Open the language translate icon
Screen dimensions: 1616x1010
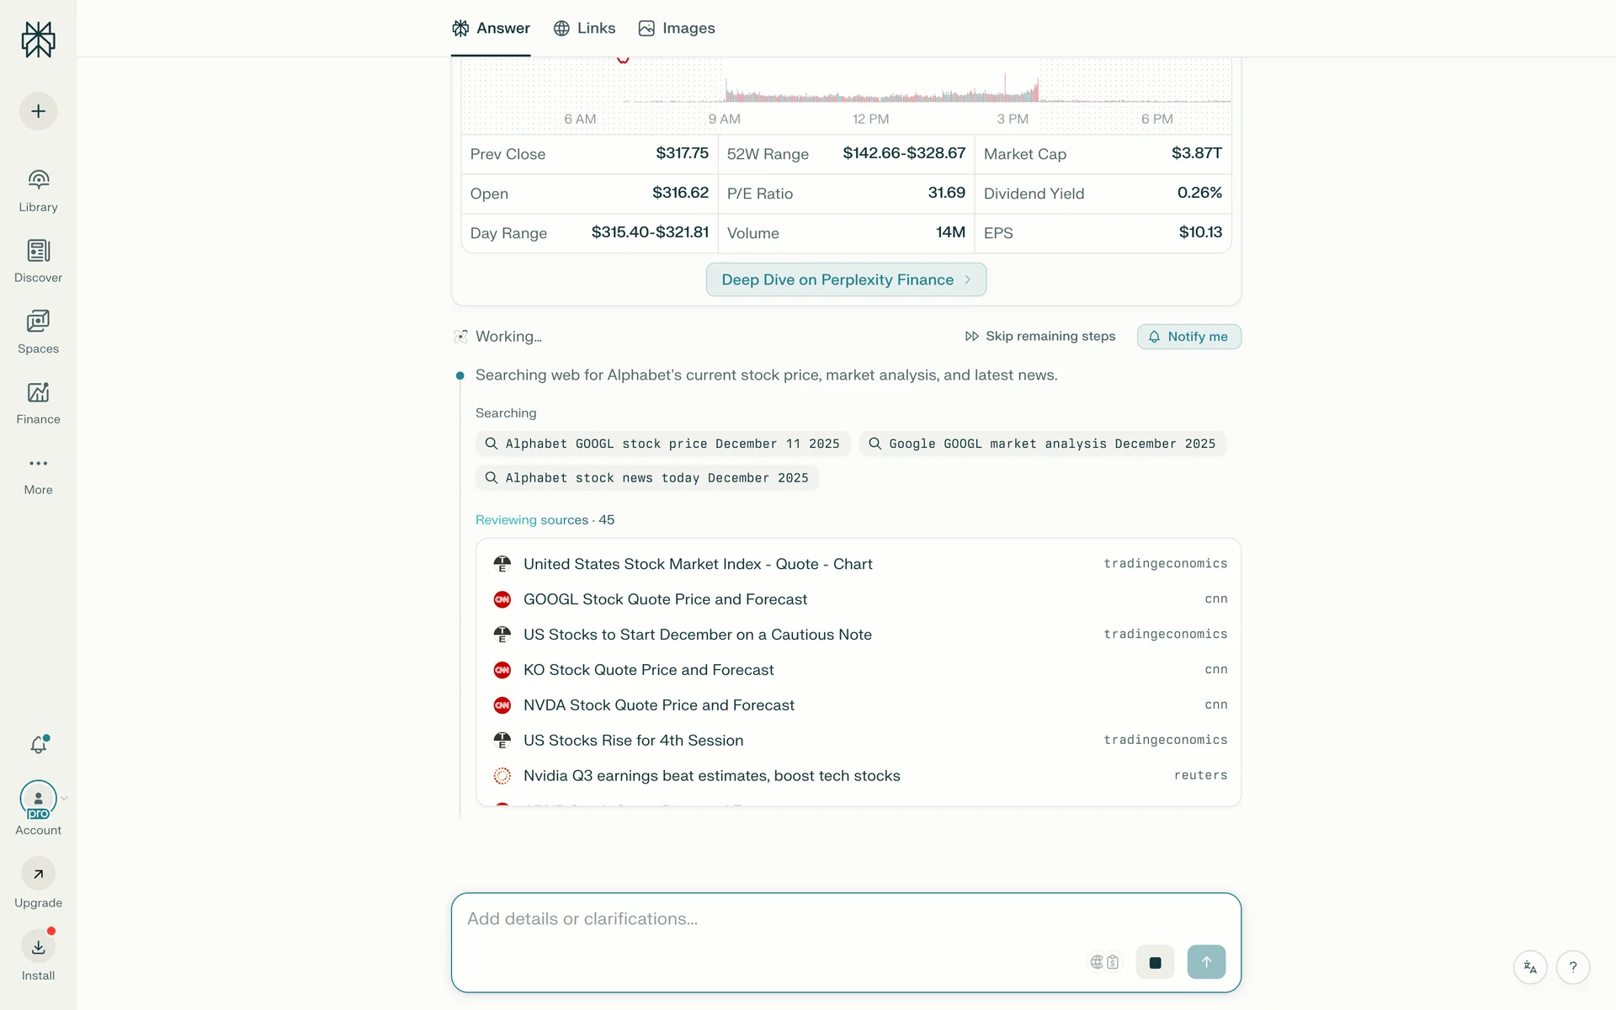(x=1530, y=967)
